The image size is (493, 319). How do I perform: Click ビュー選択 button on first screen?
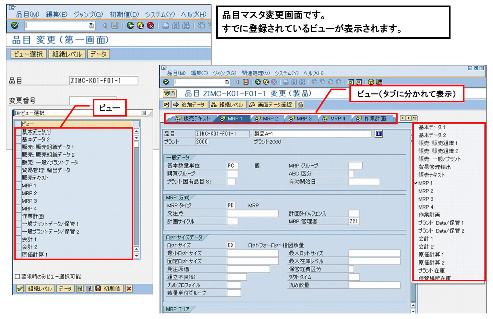(x=29, y=54)
